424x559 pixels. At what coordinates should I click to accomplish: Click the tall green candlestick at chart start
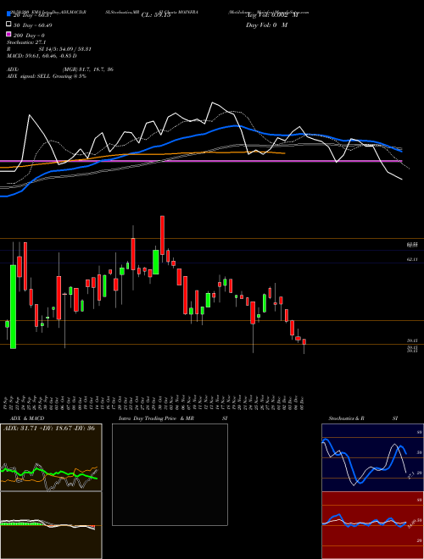[x=13, y=307]
